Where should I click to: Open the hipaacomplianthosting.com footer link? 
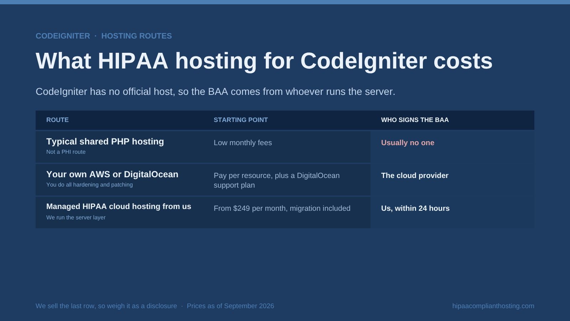click(x=493, y=306)
